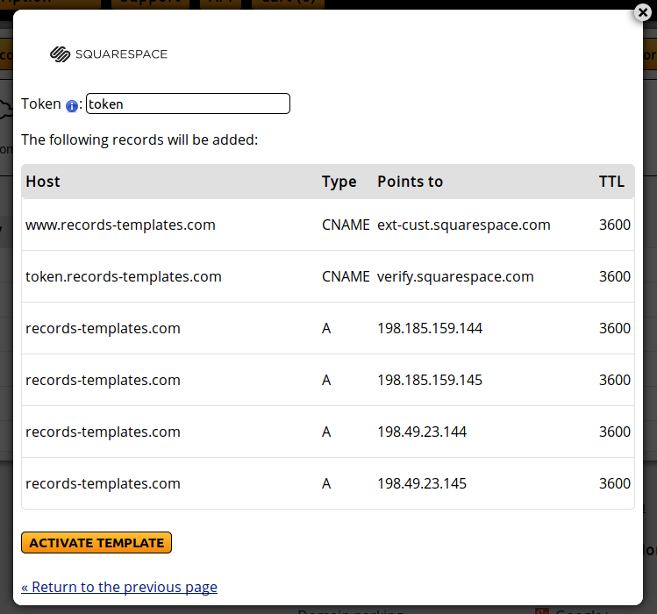Click the Activate Template button
Viewport: 657px width, 614px height.
tap(96, 543)
